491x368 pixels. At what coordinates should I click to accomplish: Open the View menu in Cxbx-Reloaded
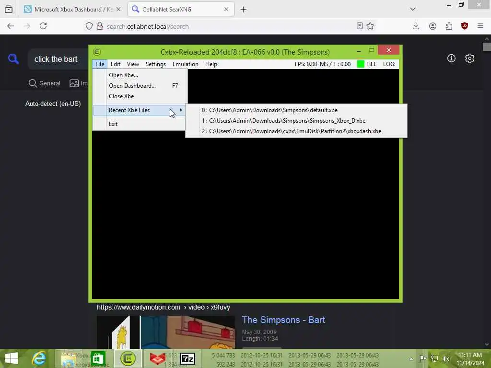[133, 64]
